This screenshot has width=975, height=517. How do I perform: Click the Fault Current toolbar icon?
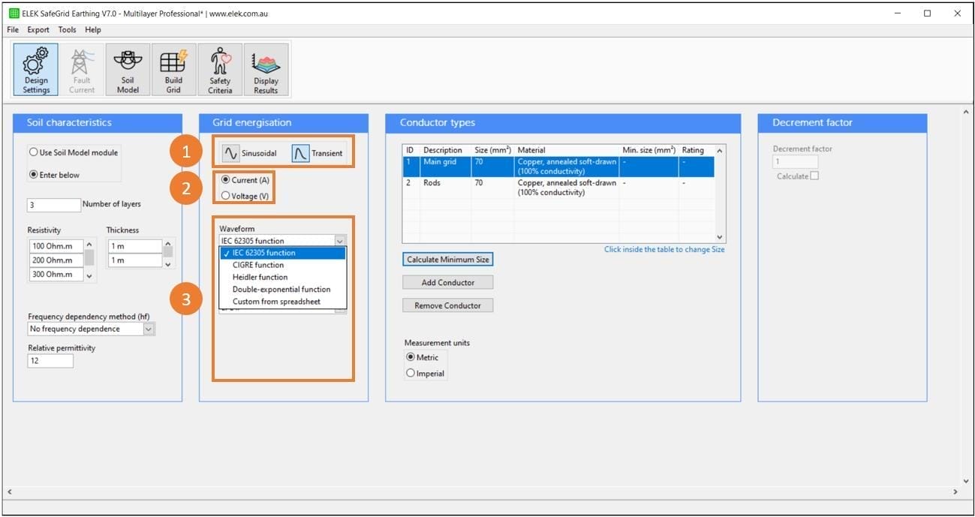(x=81, y=68)
